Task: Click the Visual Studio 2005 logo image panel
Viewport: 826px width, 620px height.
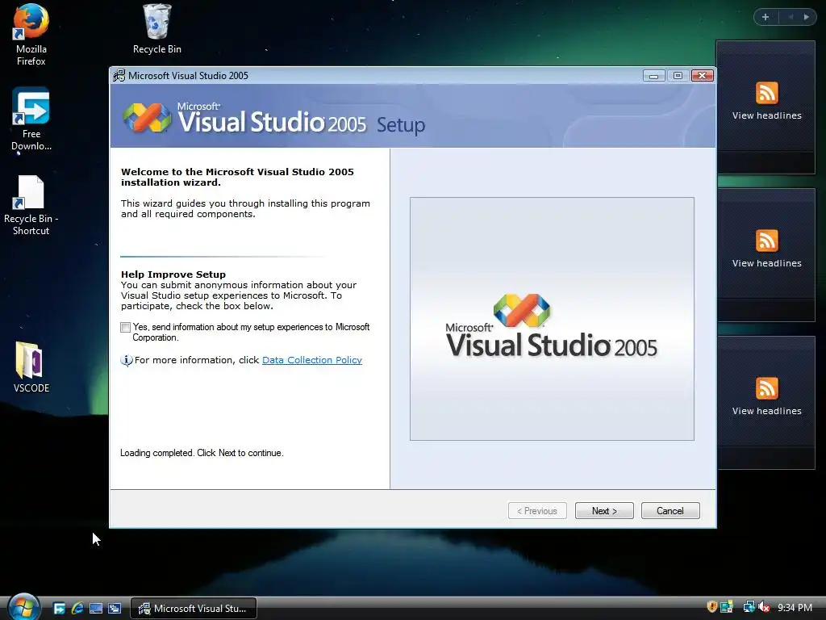Action: coord(552,319)
